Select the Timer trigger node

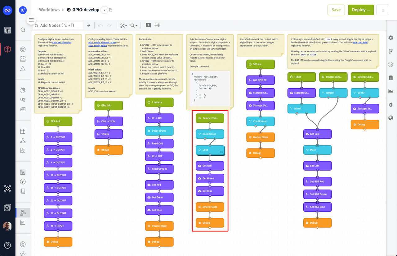pyautogui.click(x=301, y=77)
